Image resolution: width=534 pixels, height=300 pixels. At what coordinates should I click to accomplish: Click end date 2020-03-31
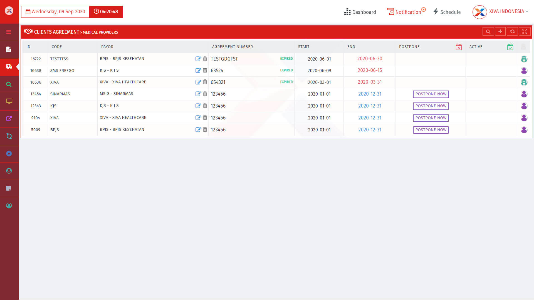click(370, 82)
